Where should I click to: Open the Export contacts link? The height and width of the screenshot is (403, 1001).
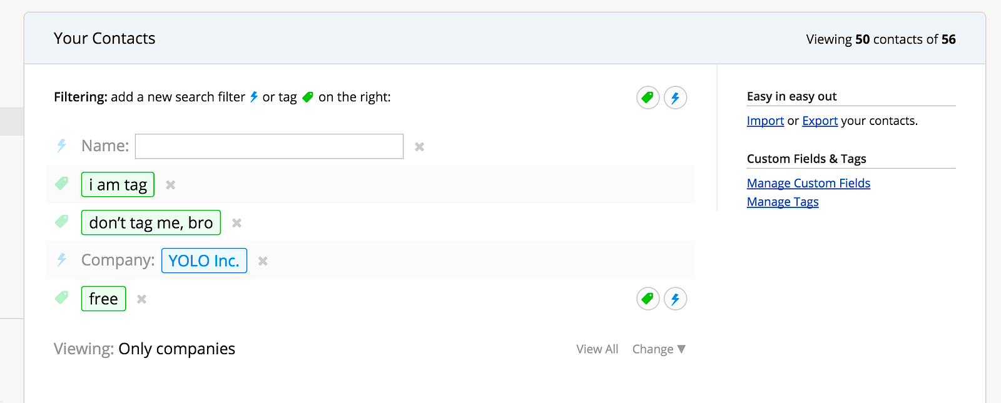(820, 121)
